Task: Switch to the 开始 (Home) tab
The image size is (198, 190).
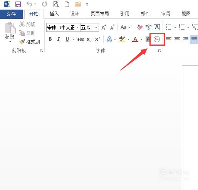Action: pyautogui.click(x=34, y=14)
